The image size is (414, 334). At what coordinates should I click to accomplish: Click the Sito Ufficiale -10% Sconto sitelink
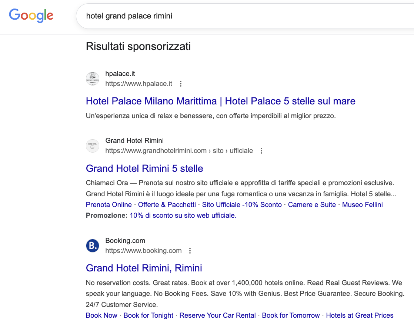tap(241, 204)
